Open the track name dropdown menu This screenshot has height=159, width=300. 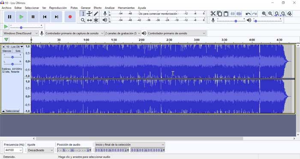pyautogui.click(x=14, y=47)
